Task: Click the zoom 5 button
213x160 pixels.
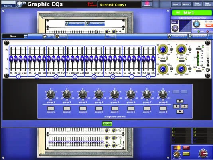Action: click(x=115, y=108)
